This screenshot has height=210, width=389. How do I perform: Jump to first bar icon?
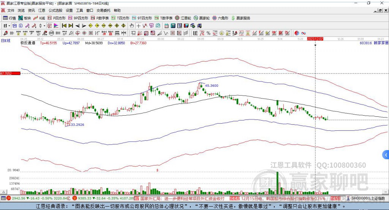click(x=64, y=26)
